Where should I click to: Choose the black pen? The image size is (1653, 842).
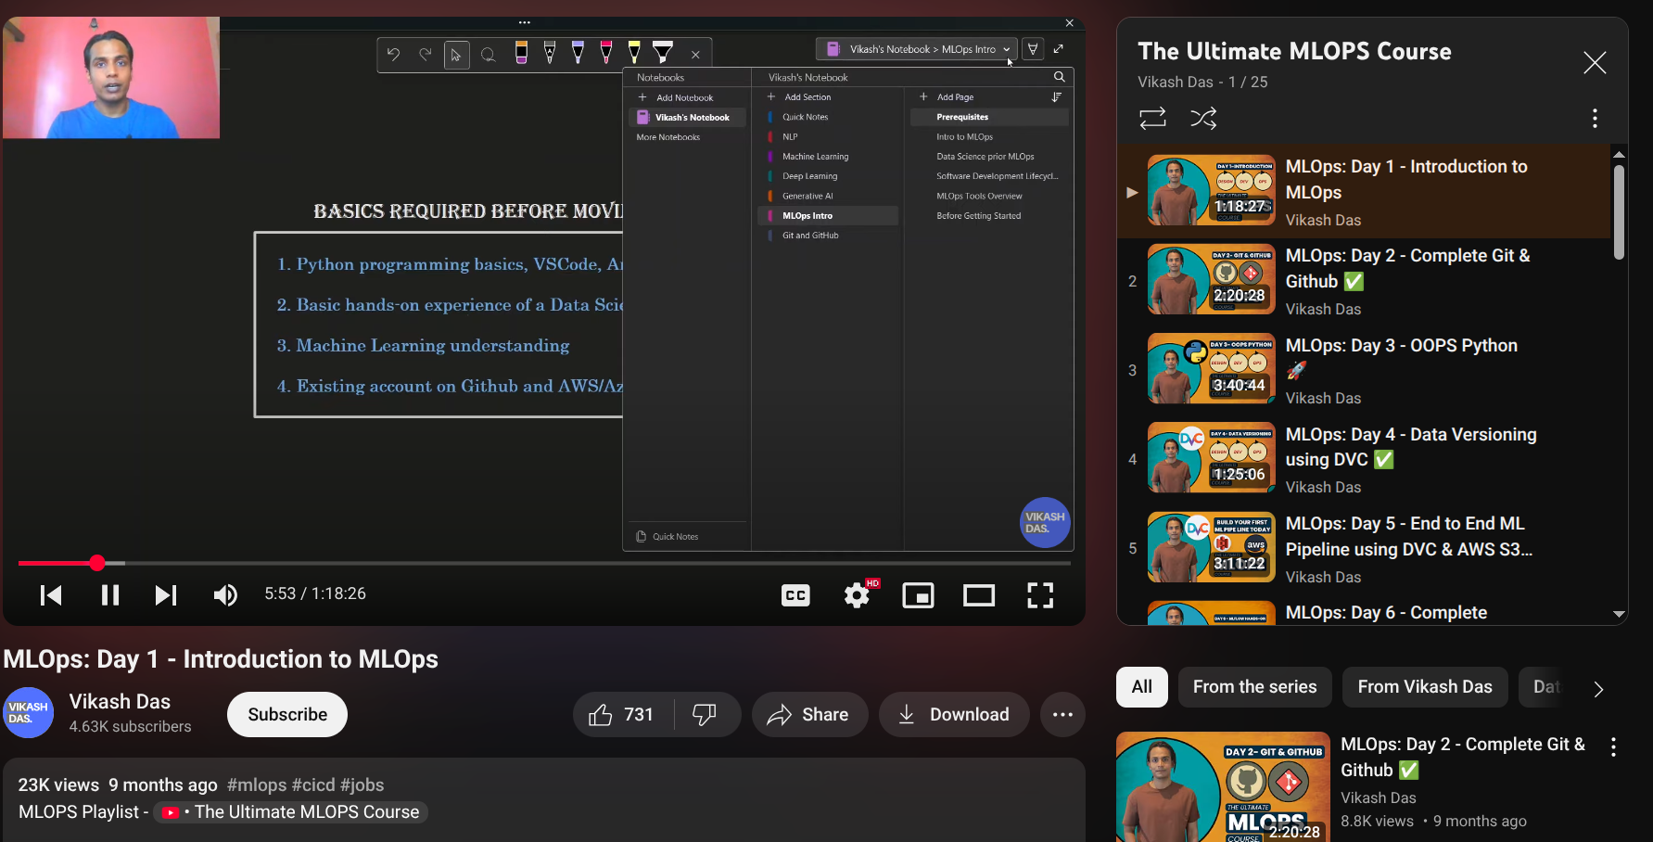550,53
